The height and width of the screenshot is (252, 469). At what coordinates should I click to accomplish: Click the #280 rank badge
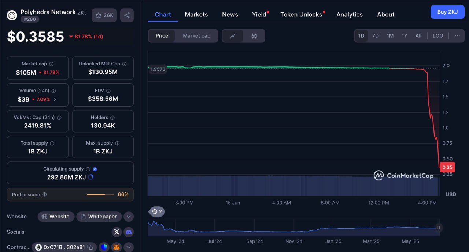(30, 19)
